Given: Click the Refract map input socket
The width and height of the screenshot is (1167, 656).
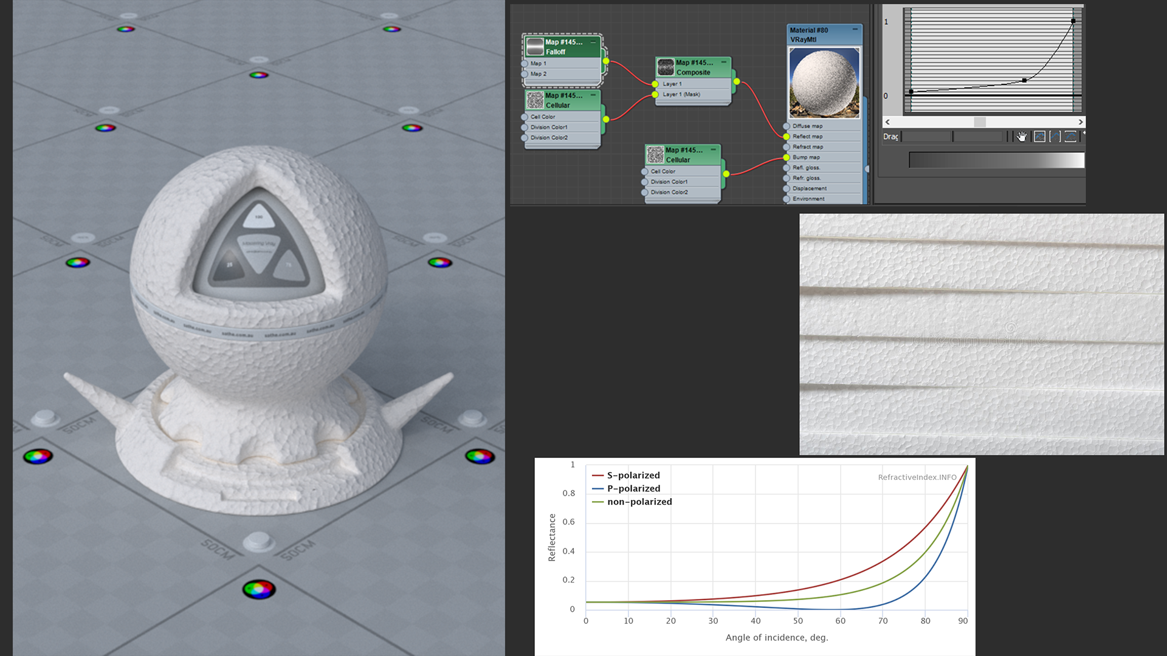Looking at the screenshot, I should (x=787, y=147).
